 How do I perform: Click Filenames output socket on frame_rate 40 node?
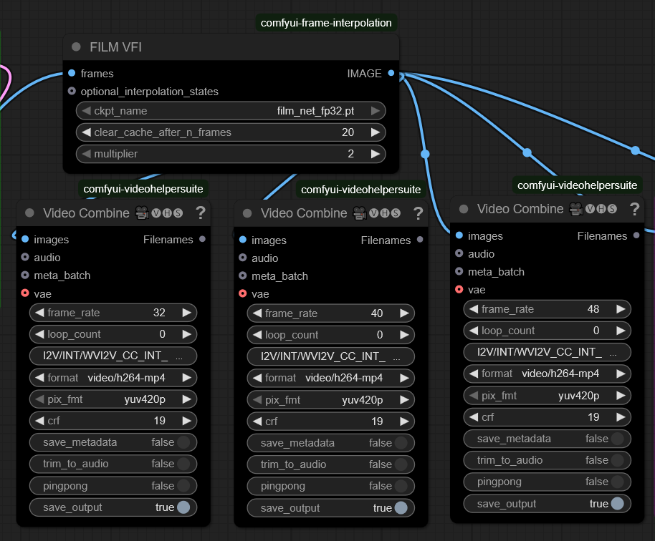[x=420, y=240]
